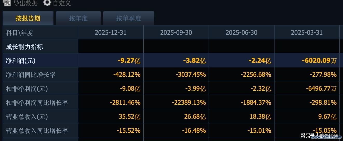Viewport: 343px width, 141px height.
Task: Select the 净利润(元) row label
Action: point(21,61)
